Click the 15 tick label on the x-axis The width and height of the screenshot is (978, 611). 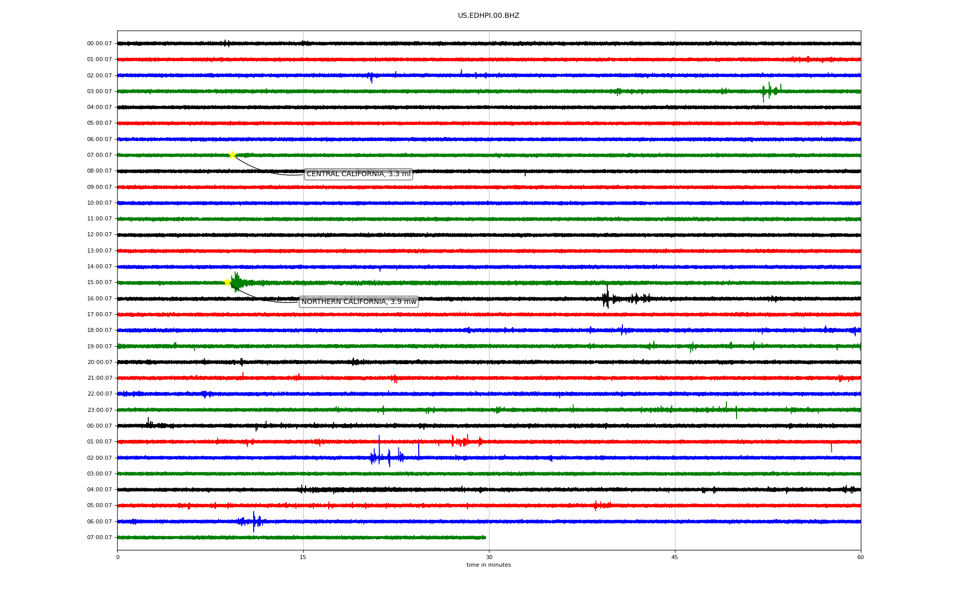click(x=303, y=557)
